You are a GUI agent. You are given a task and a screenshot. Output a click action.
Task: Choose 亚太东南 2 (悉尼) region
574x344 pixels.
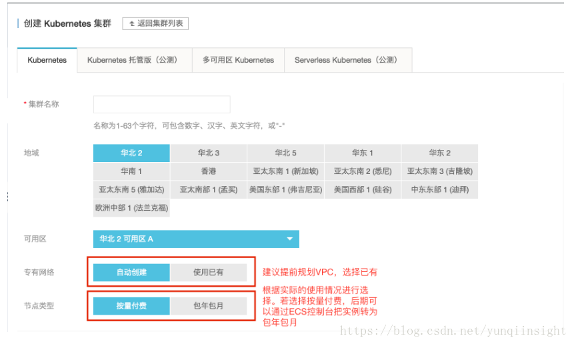click(363, 171)
